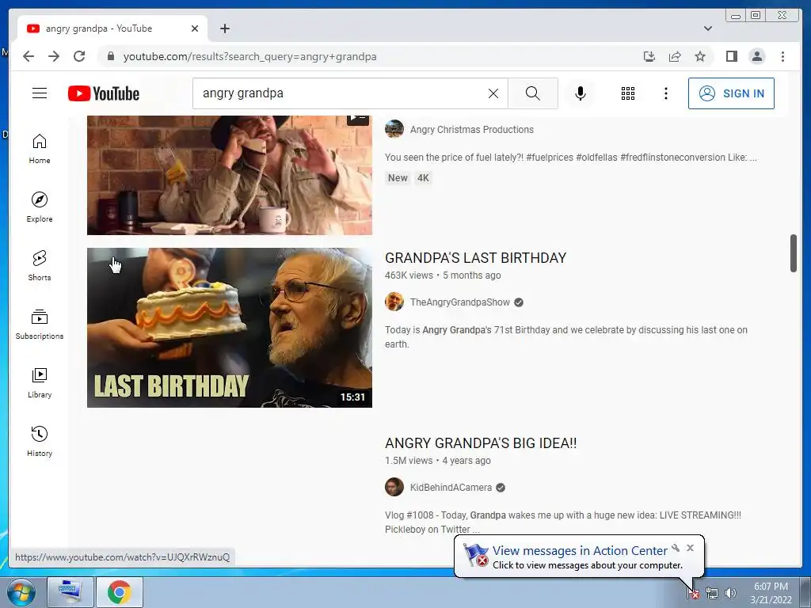Open the YouTube apps grid icon
This screenshot has width=811, height=608.
coord(628,93)
